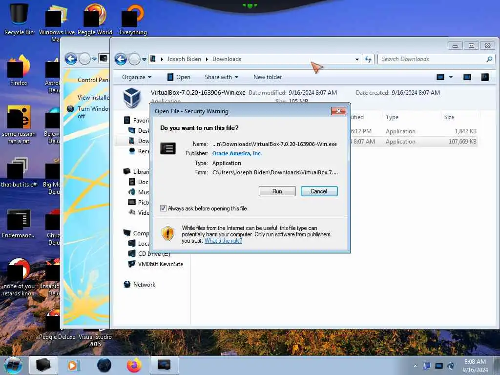Show hidden tray icons arrow
Screen dimensions: 500x375
[x=415, y=366]
